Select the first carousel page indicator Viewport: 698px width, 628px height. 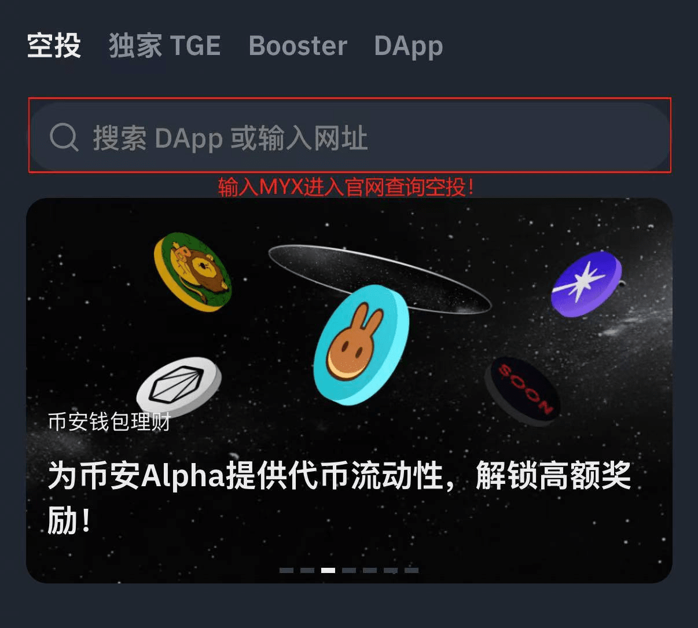click(286, 570)
